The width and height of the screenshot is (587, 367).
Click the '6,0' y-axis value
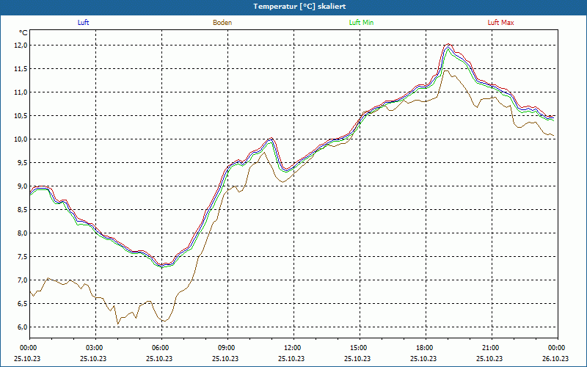click(22, 327)
